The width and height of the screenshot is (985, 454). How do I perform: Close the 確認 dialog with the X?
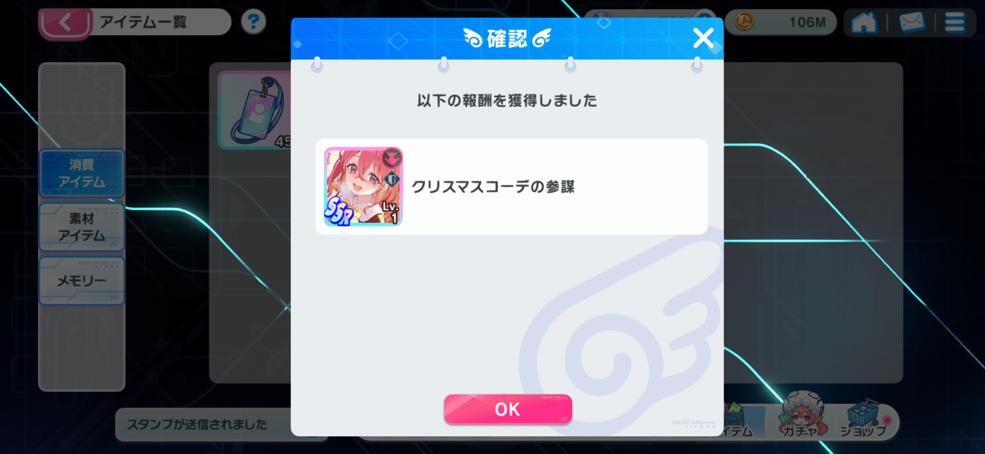point(703,38)
